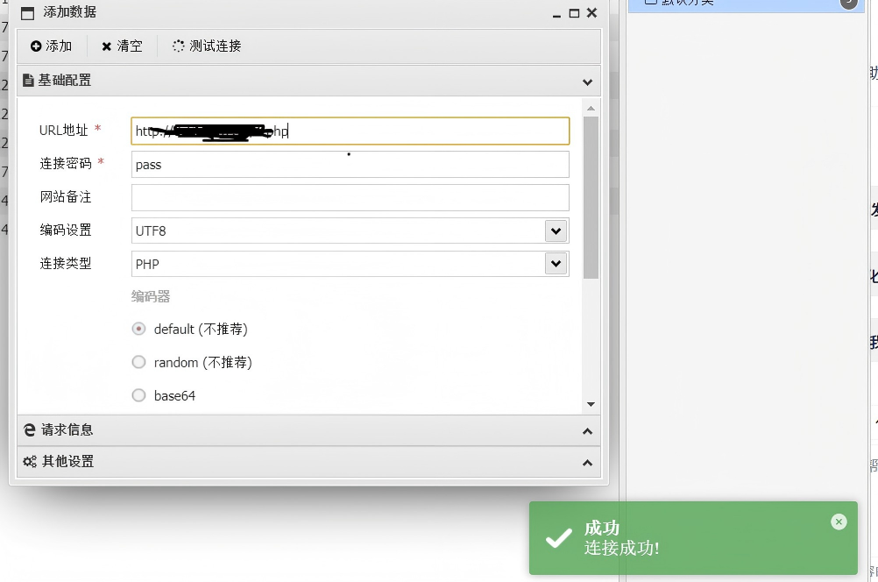Click the 其他设置 gears icon
The image size is (878, 582).
(30, 462)
